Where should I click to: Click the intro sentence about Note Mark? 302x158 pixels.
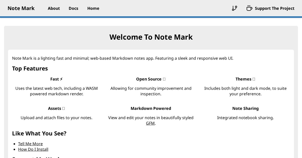point(123,58)
